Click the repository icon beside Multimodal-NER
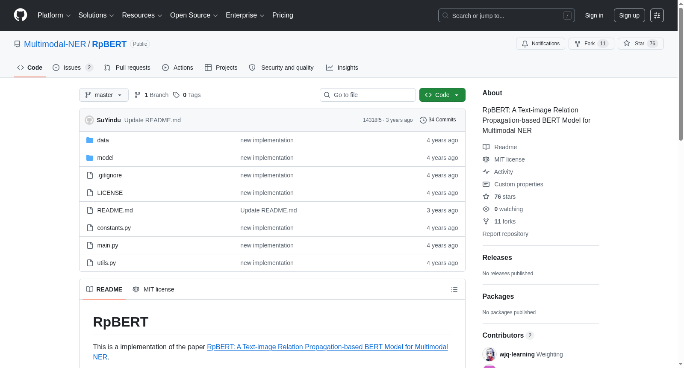The height and width of the screenshot is (368, 684). point(17,44)
